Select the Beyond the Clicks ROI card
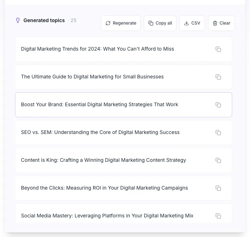 point(123,188)
